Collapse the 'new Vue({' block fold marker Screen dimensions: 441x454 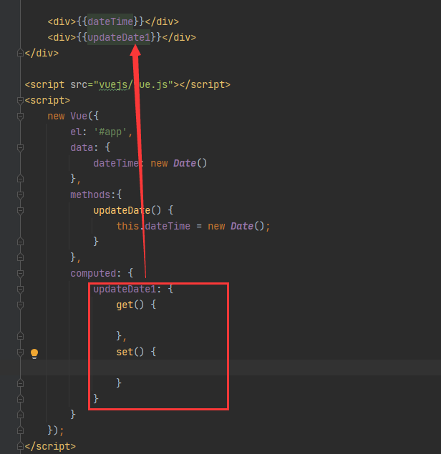[20, 117]
